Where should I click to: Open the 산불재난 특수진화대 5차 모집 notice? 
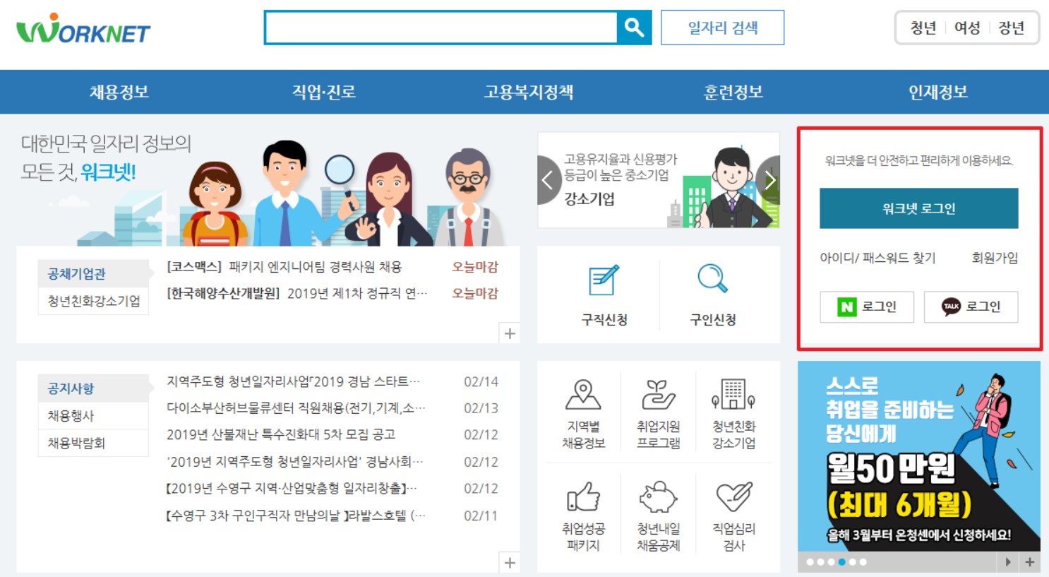tap(281, 434)
